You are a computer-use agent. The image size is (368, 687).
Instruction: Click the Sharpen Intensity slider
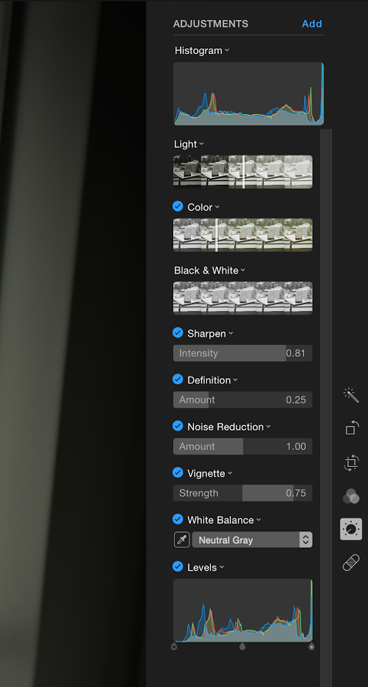tap(243, 354)
